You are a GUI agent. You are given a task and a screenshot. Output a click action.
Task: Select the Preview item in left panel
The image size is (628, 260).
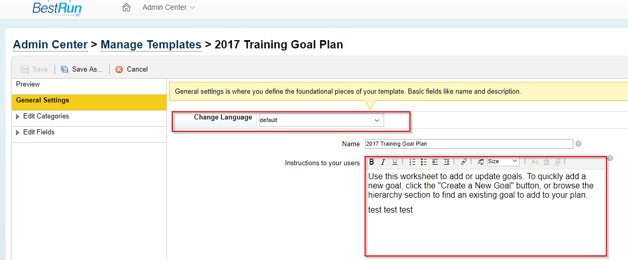[x=28, y=84]
